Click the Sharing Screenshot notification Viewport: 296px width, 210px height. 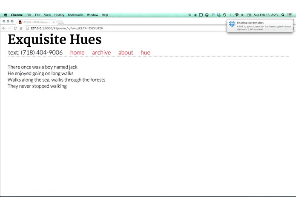pyautogui.click(x=260, y=26)
